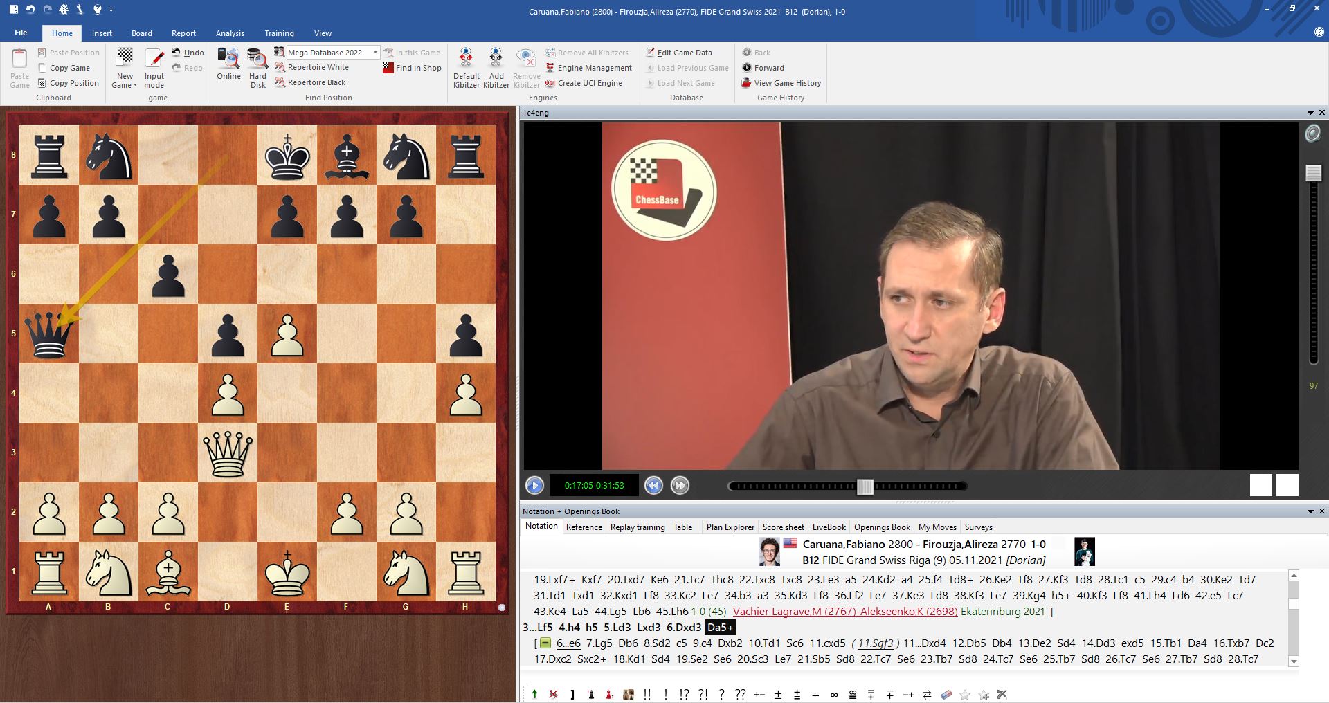Click the Save icon in quick access toolbar
This screenshot has height=703, width=1329.
pos(14,10)
